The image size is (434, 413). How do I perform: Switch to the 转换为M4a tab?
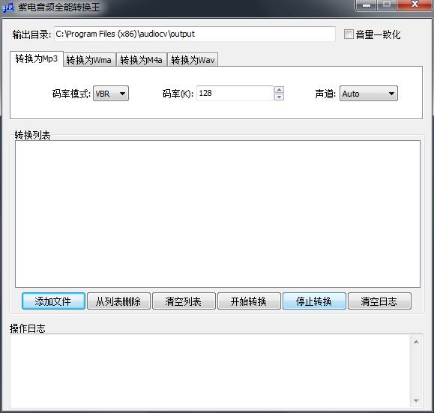pos(142,60)
